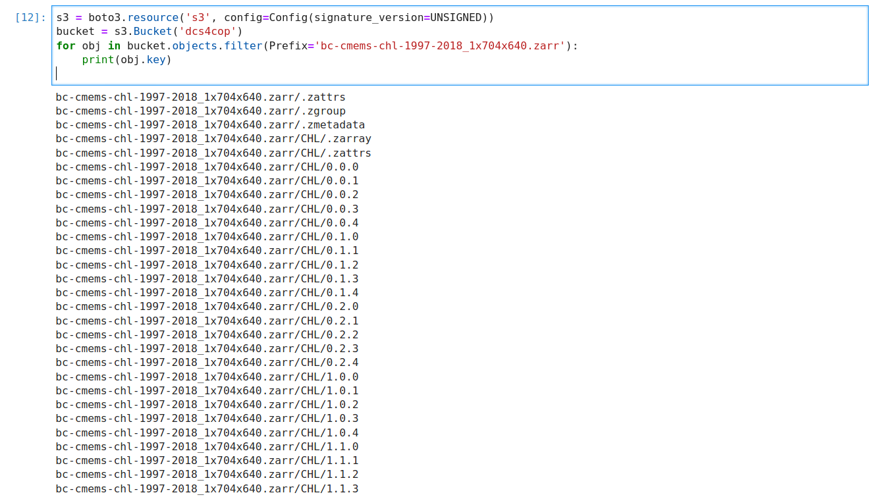Click the CHL/0.2.4 output line
This screenshot has height=497, width=876.
tap(207, 362)
